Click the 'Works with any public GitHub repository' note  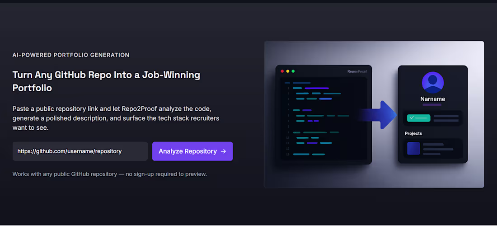tap(109, 174)
